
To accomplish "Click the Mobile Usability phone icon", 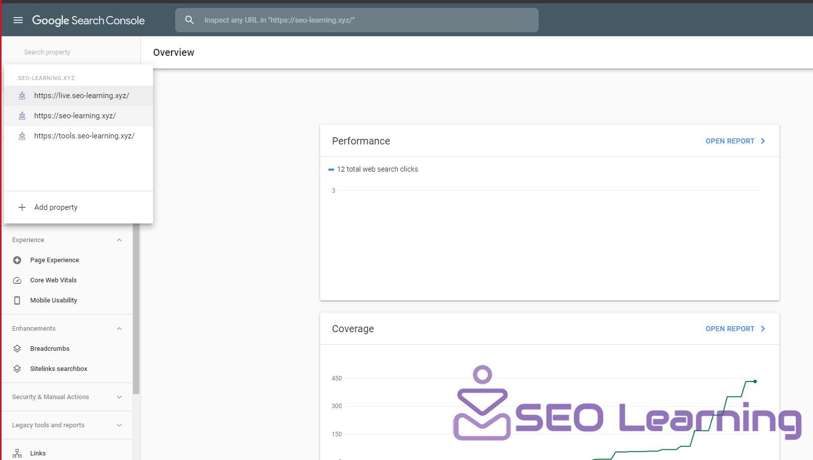I will tap(17, 300).
